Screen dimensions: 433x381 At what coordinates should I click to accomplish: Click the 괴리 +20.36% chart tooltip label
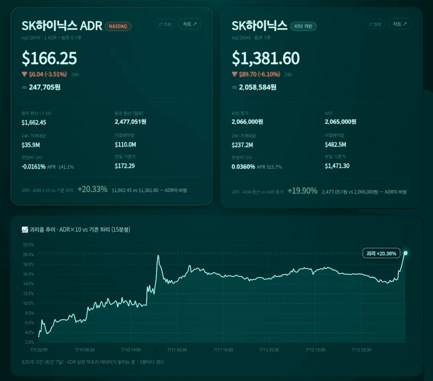point(381,253)
